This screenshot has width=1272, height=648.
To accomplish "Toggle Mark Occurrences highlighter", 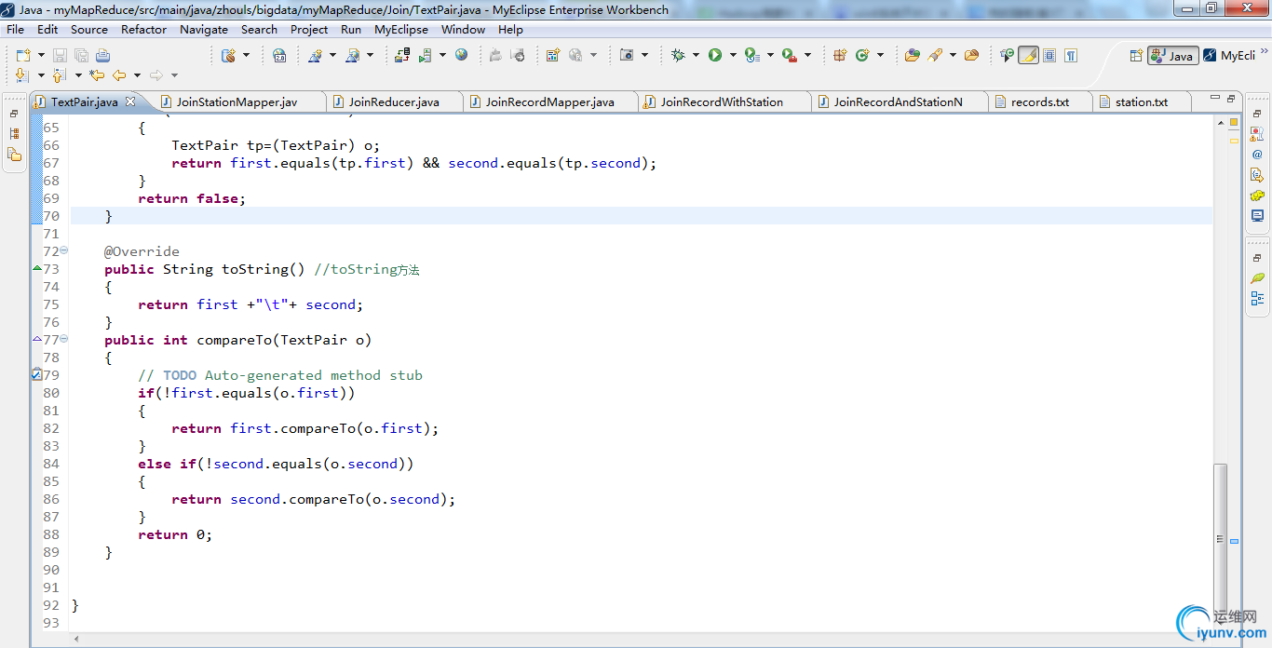I will 1028,56.
